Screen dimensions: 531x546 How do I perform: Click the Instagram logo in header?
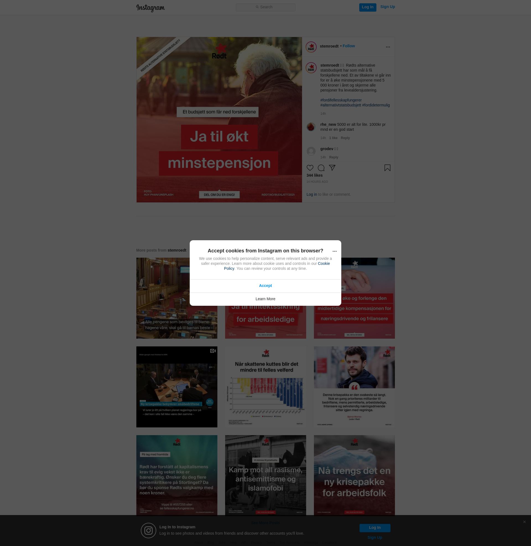click(x=150, y=7)
